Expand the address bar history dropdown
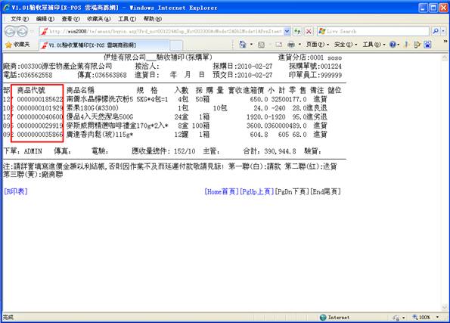The height and width of the screenshot is (323, 450). tap(287, 31)
